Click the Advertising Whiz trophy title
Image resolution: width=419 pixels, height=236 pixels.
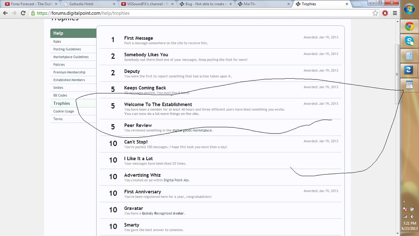(x=142, y=175)
